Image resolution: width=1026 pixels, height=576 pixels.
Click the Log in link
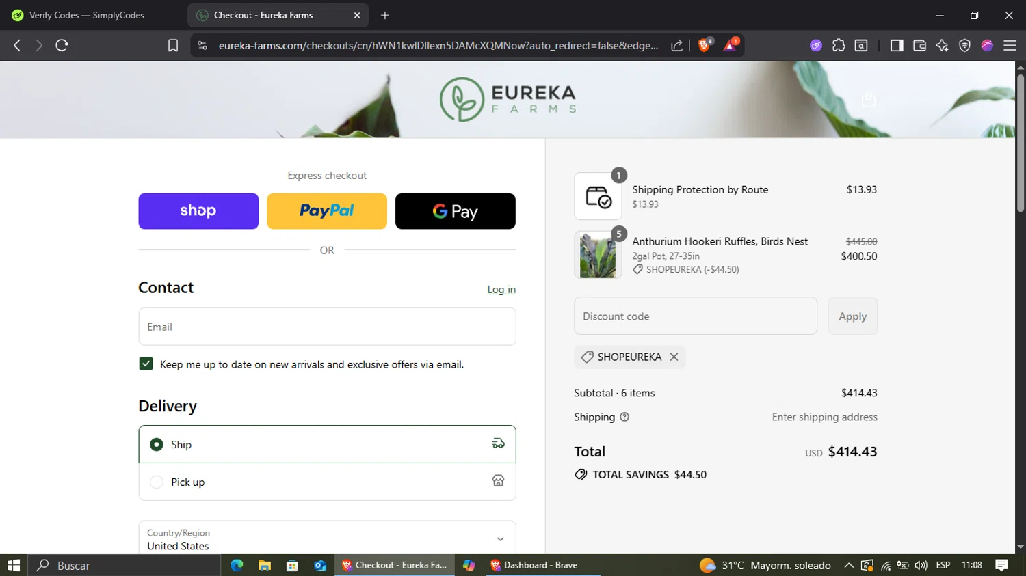point(501,290)
